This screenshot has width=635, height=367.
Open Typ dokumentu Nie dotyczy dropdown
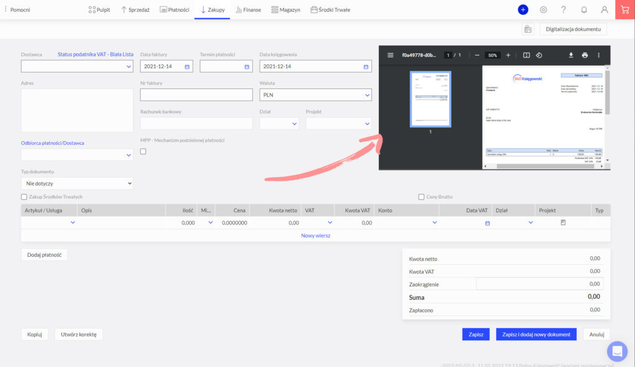[77, 183]
